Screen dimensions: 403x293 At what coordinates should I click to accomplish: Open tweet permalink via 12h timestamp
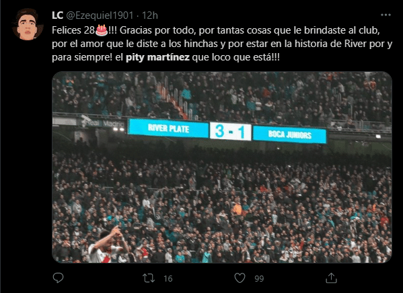tap(150, 15)
